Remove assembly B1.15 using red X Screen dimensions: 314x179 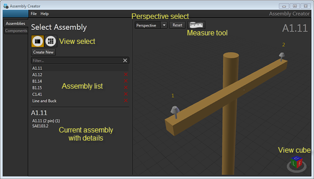click(x=126, y=88)
